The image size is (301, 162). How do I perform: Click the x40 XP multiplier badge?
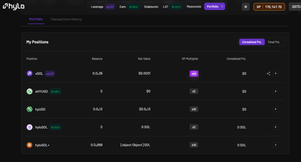[194, 74]
